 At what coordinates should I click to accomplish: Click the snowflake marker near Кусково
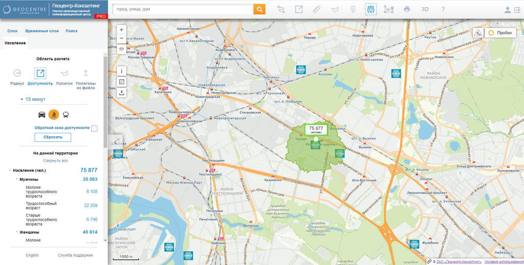coord(300,70)
